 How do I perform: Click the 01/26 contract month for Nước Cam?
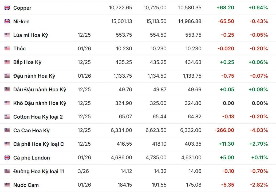coord(84,185)
